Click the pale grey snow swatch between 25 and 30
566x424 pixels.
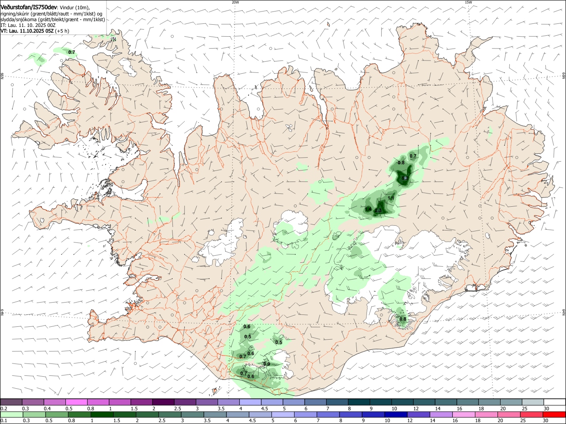pyautogui.click(x=532, y=402)
